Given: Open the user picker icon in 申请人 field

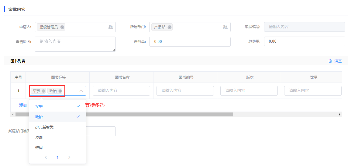Looking at the screenshot, I should (111, 27).
